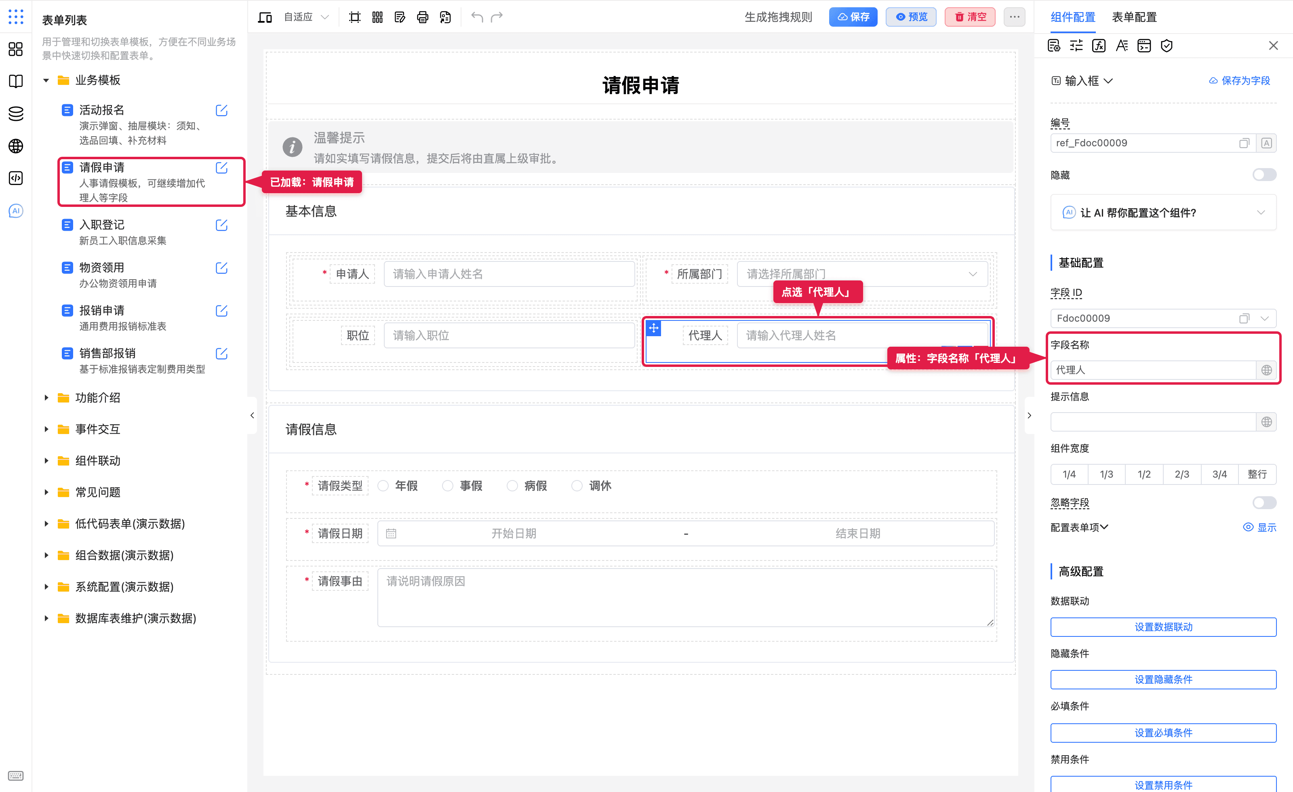Open the text style panel icon
Image resolution: width=1293 pixels, height=792 pixels.
click(x=1121, y=46)
